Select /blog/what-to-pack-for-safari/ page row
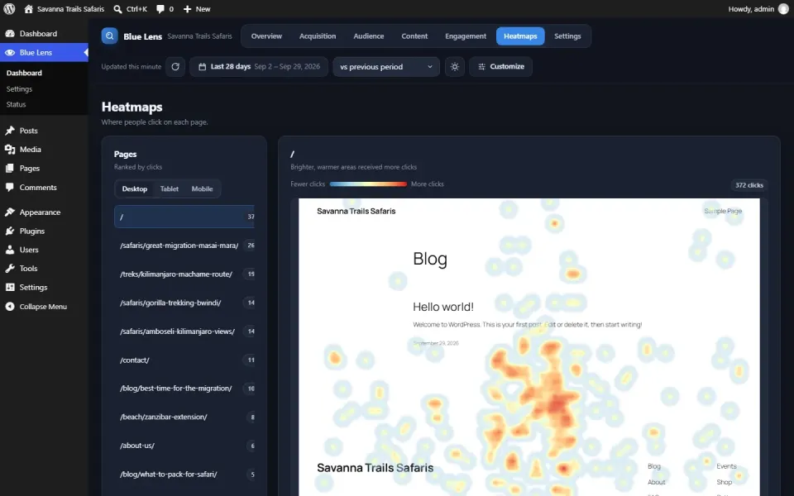The image size is (794, 496). click(x=184, y=475)
